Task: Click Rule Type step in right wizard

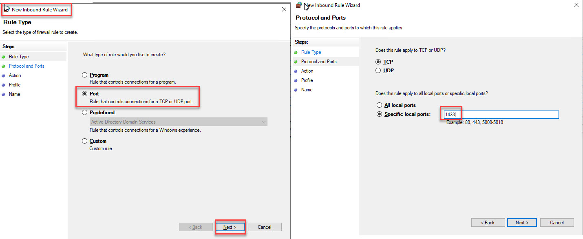Action: point(311,52)
